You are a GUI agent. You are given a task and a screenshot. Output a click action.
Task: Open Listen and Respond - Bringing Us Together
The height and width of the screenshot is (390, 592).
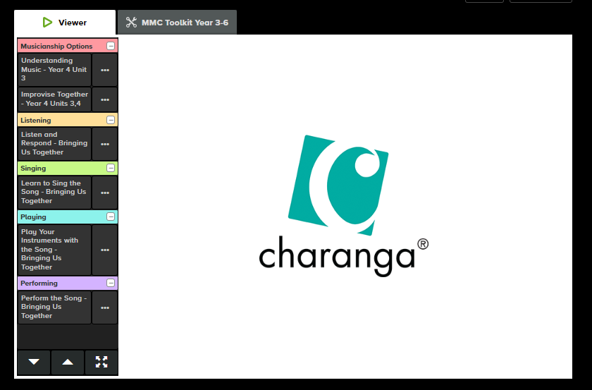click(55, 143)
